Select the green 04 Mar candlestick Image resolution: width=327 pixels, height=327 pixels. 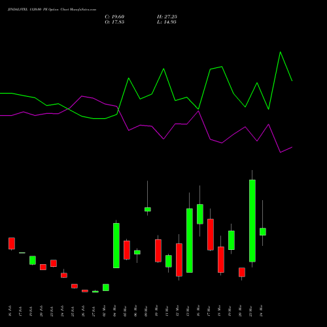pos(116,245)
